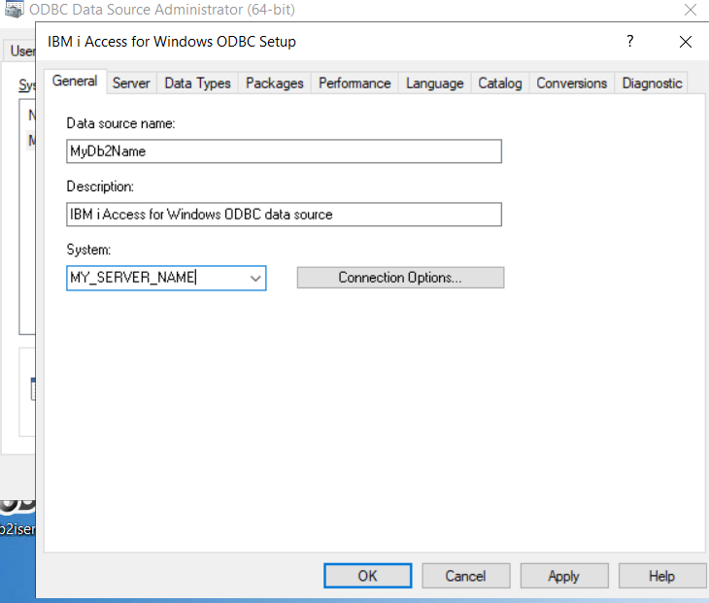
Task: Click the question mark help icon
Action: pyautogui.click(x=630, y=41)
